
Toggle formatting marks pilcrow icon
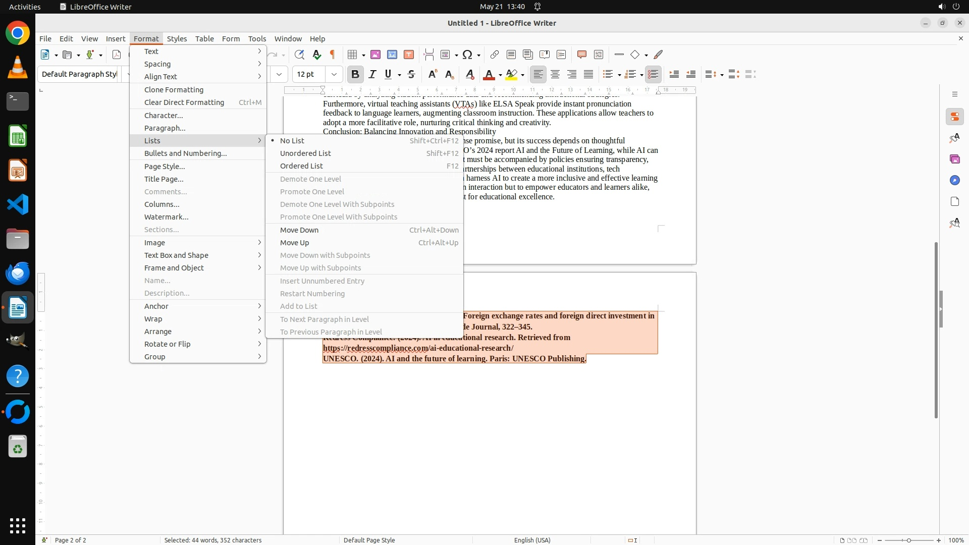(333, 54)
